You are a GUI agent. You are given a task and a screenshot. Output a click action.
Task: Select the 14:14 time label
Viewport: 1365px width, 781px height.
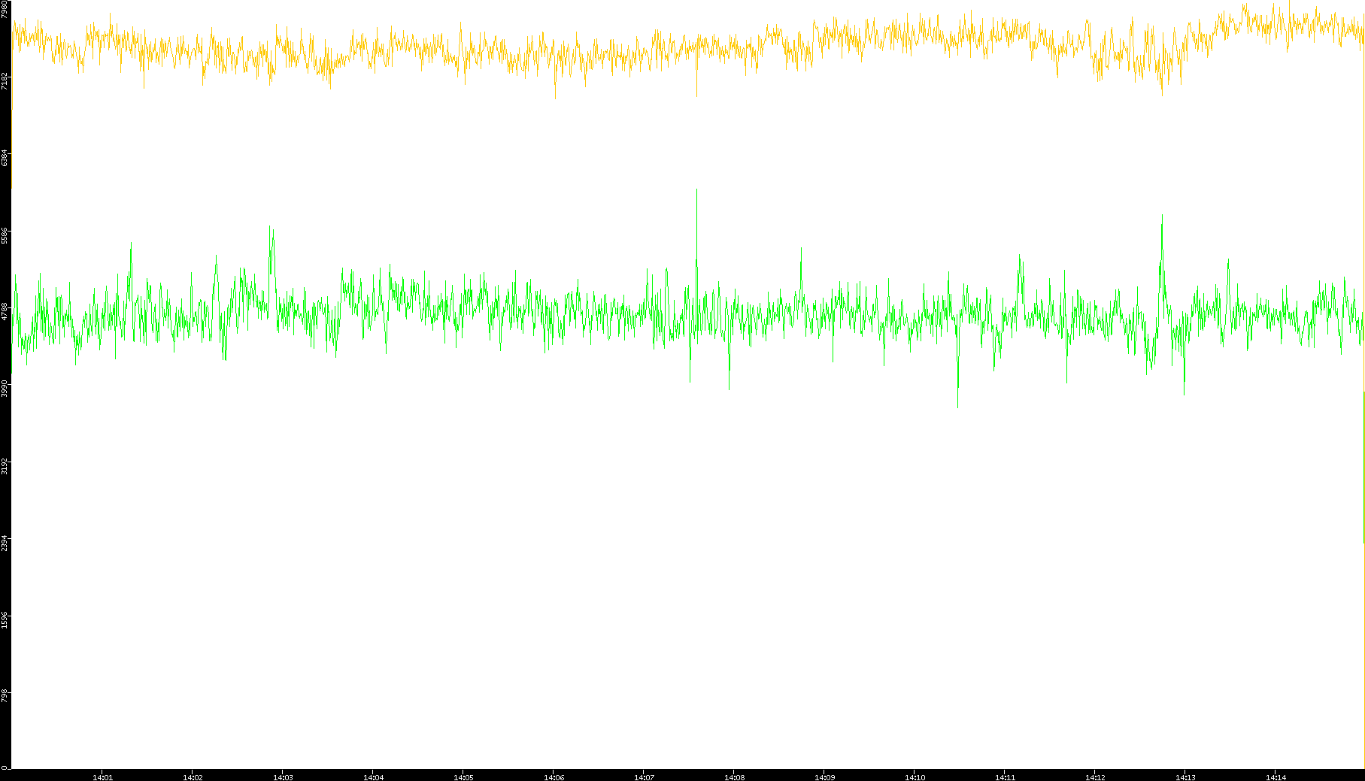coord(1276,777)
